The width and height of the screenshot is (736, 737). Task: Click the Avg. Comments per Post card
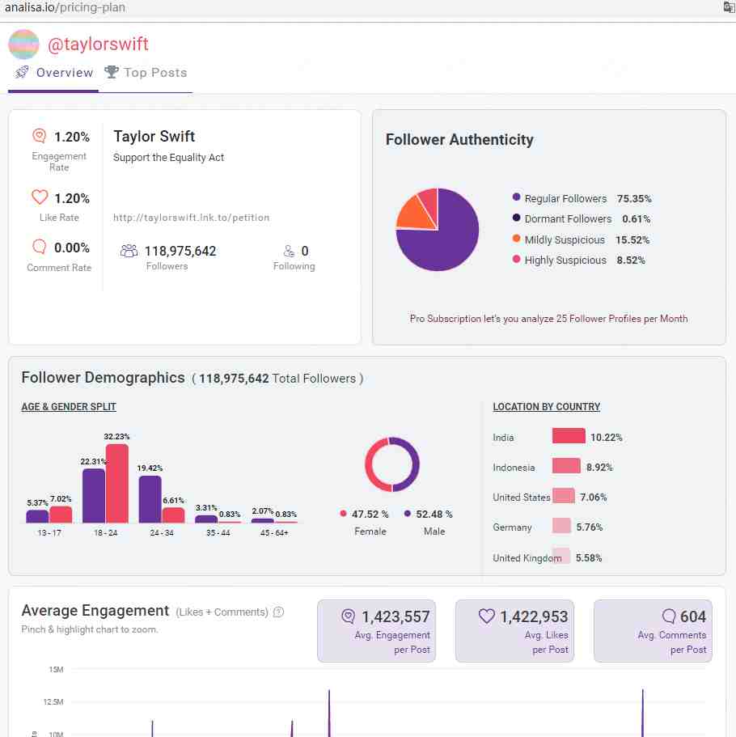(653, 631)
